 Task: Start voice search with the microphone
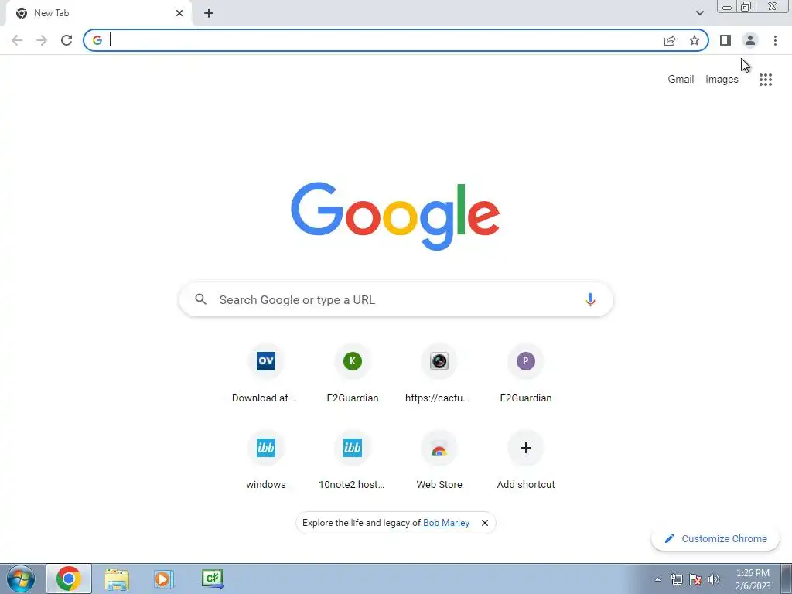click(590, 299)
